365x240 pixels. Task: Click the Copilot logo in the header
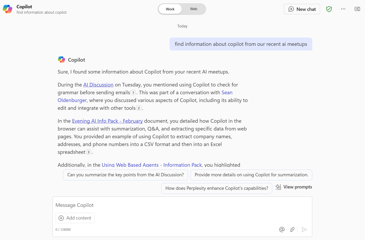7,9
